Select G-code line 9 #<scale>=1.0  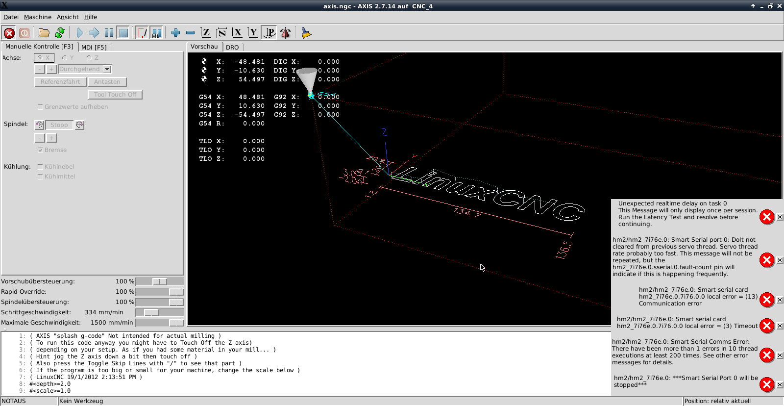click(50, 391)
